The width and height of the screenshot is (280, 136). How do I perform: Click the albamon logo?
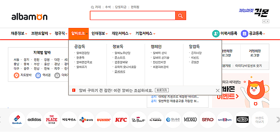30,17
